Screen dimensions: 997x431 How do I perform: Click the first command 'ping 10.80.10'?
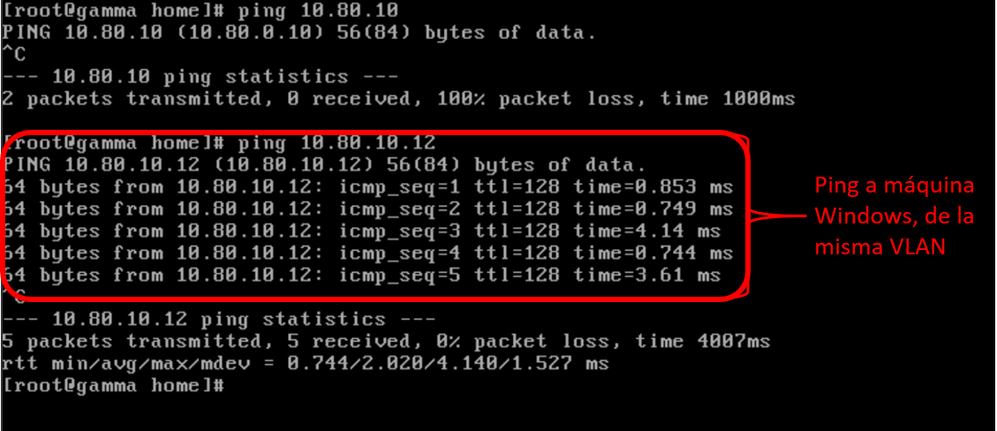point(318,11)
